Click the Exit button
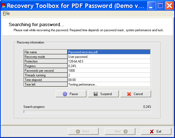This screenshot has height=138, width=175. point(156,131)
